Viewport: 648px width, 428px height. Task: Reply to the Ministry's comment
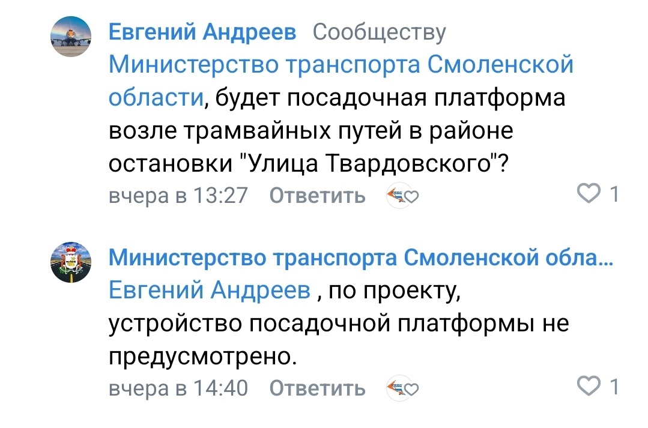[317, 388]
